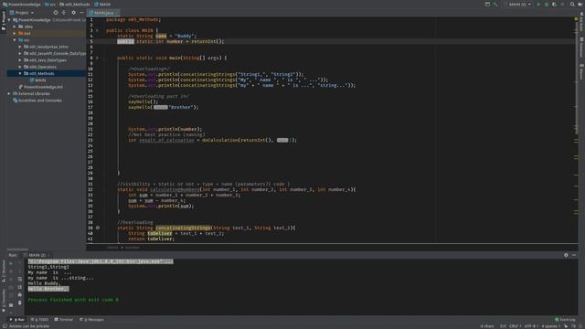Click src breadcrumb in navigation bar
This screenshot has height=329, width=585.
(x=50, y=4)
